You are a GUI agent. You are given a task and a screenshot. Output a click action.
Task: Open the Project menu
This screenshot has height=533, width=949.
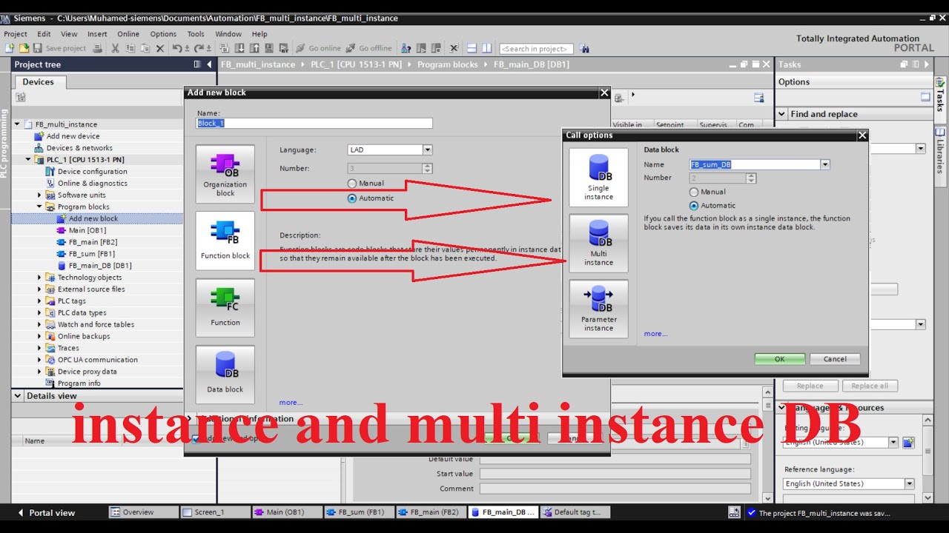[x=16, y=34]
